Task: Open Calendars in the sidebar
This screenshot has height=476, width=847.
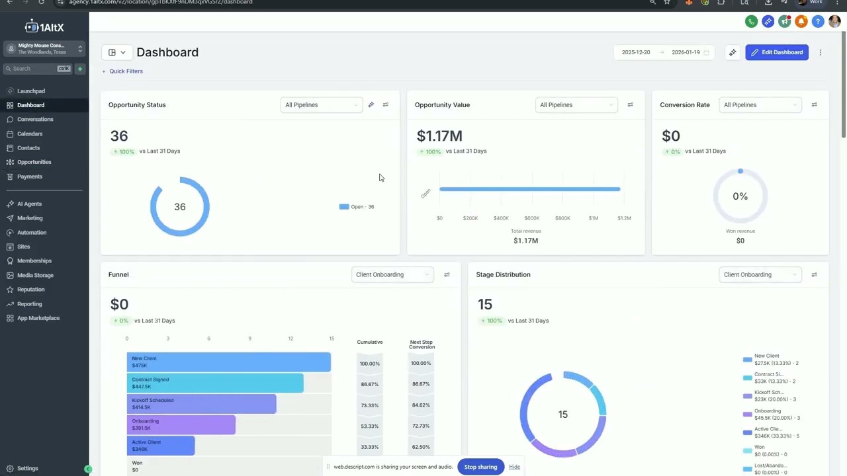Action: click(x=44, y=134)
